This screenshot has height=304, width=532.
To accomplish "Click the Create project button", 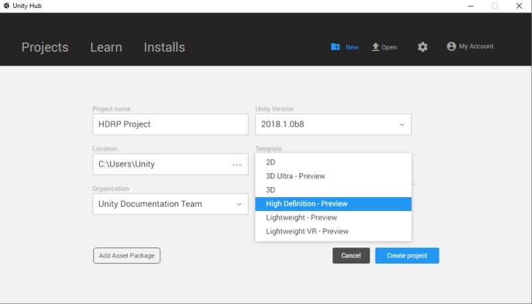I will point(407,256).
